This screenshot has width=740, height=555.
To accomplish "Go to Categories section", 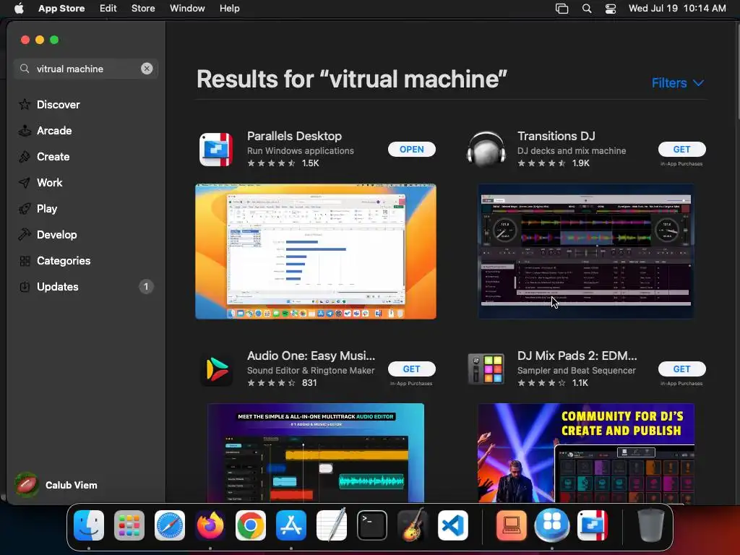I will point(64,260).
